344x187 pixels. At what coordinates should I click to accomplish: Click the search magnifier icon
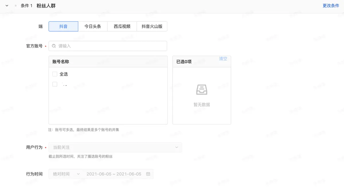(54, 46)
